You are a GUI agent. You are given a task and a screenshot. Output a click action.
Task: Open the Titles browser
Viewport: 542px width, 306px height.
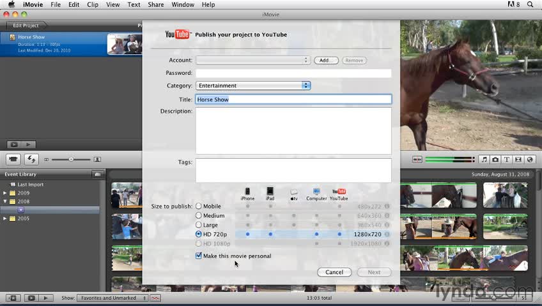(507, 159)
